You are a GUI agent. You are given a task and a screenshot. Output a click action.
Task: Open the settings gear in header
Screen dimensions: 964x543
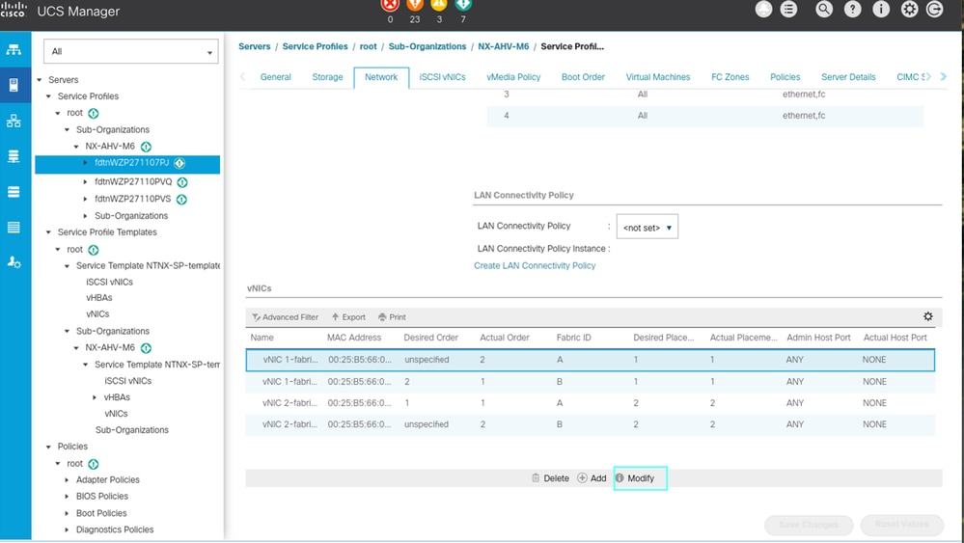pos(909,10)
